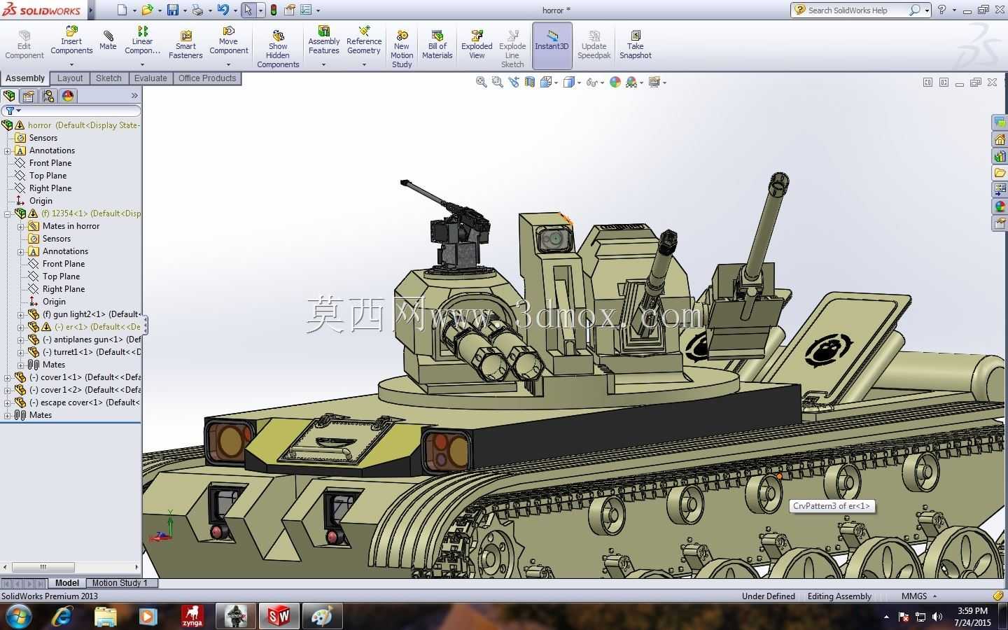Select er<1> component in tree
The image size is (1008, 630).
pos(98,327)
